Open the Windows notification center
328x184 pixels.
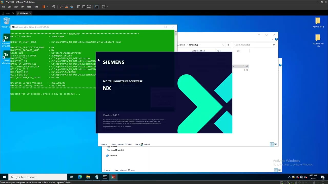pos(323,177)
